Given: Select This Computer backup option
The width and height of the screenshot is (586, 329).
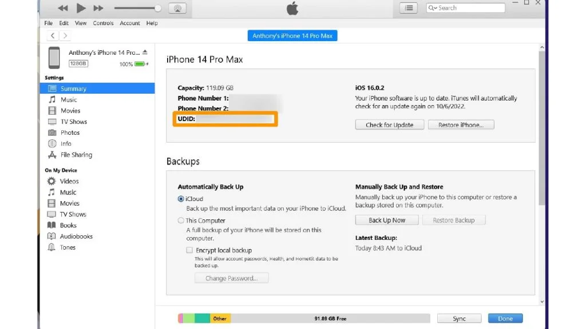Looking at the screenshot, I should pos(181,220).
